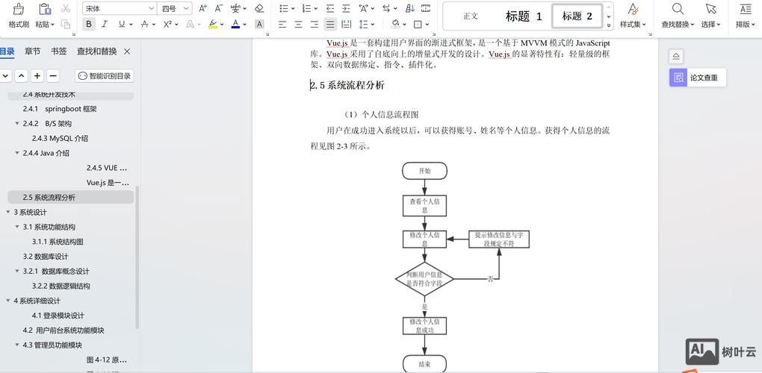Click the Cut scissors icon
The width and height of the screenshot is (762, 373).
[x=66, y=8]
